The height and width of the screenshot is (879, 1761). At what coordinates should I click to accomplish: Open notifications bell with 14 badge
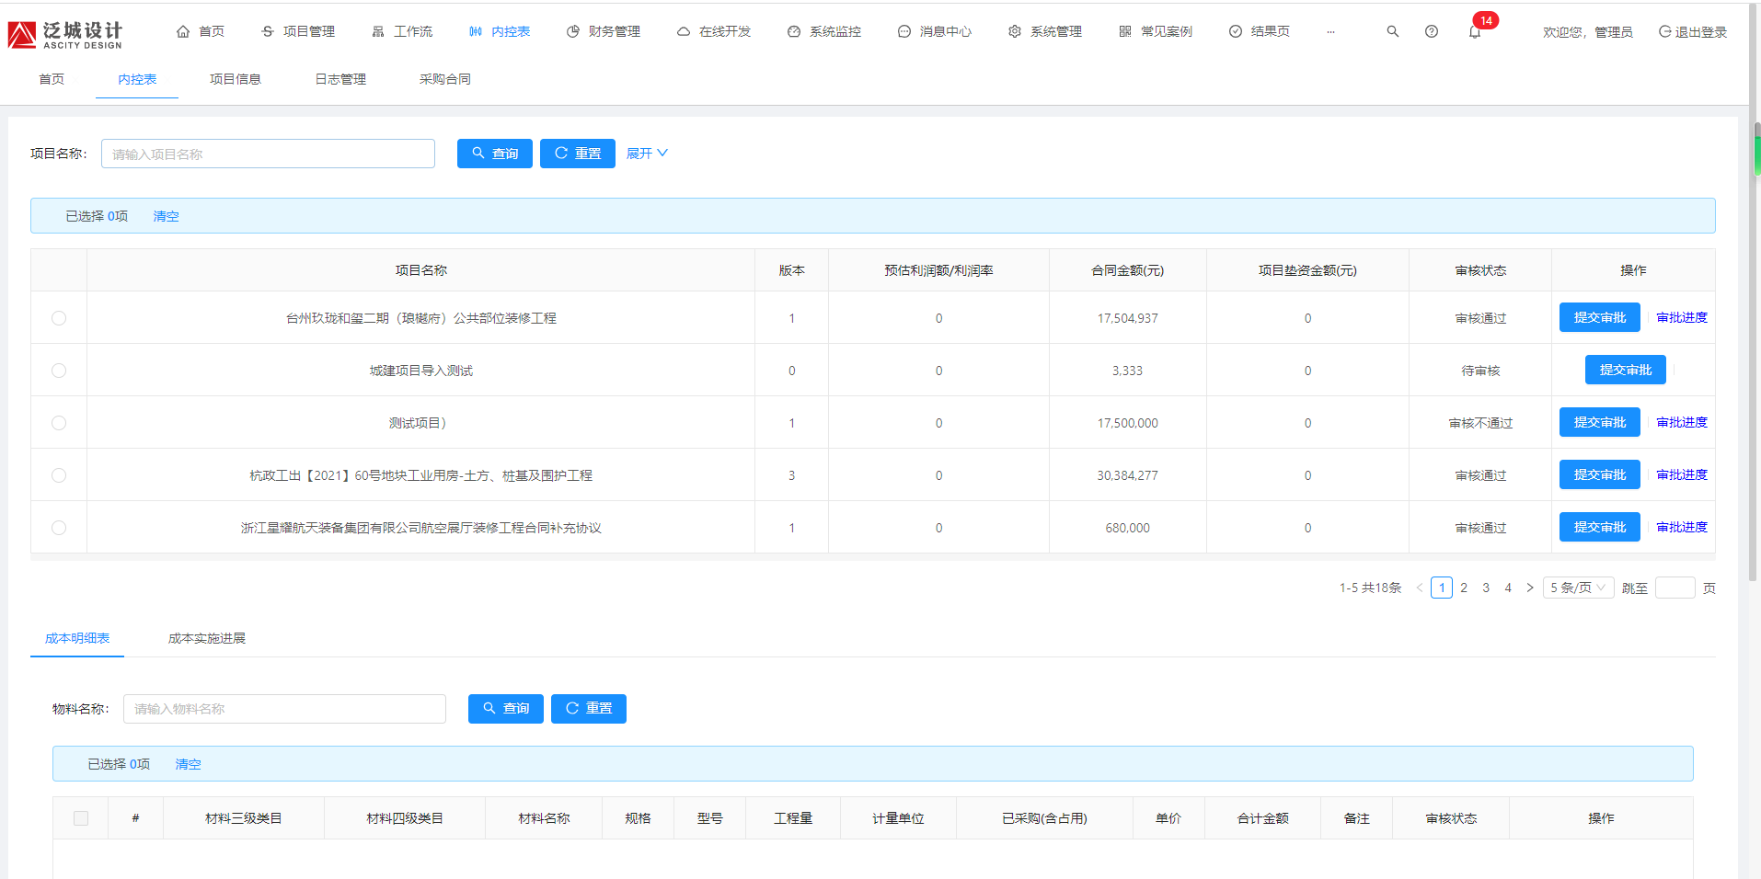[x=1475, y=31]
